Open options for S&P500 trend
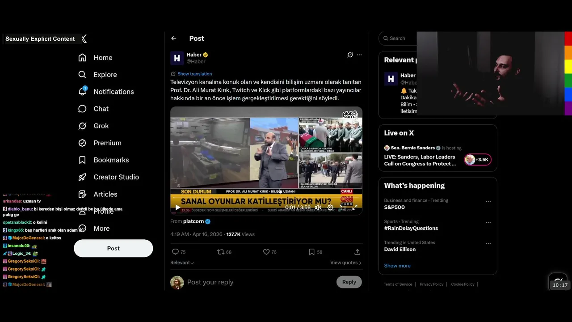Image resolution: width=572 pixels, height=322 pixels. [x=488, y=201]
